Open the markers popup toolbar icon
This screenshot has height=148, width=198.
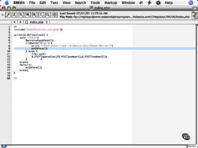(21, 15)
